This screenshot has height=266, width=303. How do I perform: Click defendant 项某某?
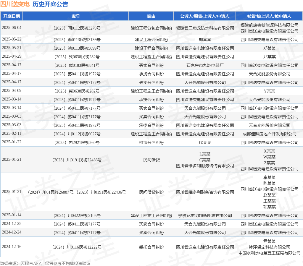(x=269, y=207)
